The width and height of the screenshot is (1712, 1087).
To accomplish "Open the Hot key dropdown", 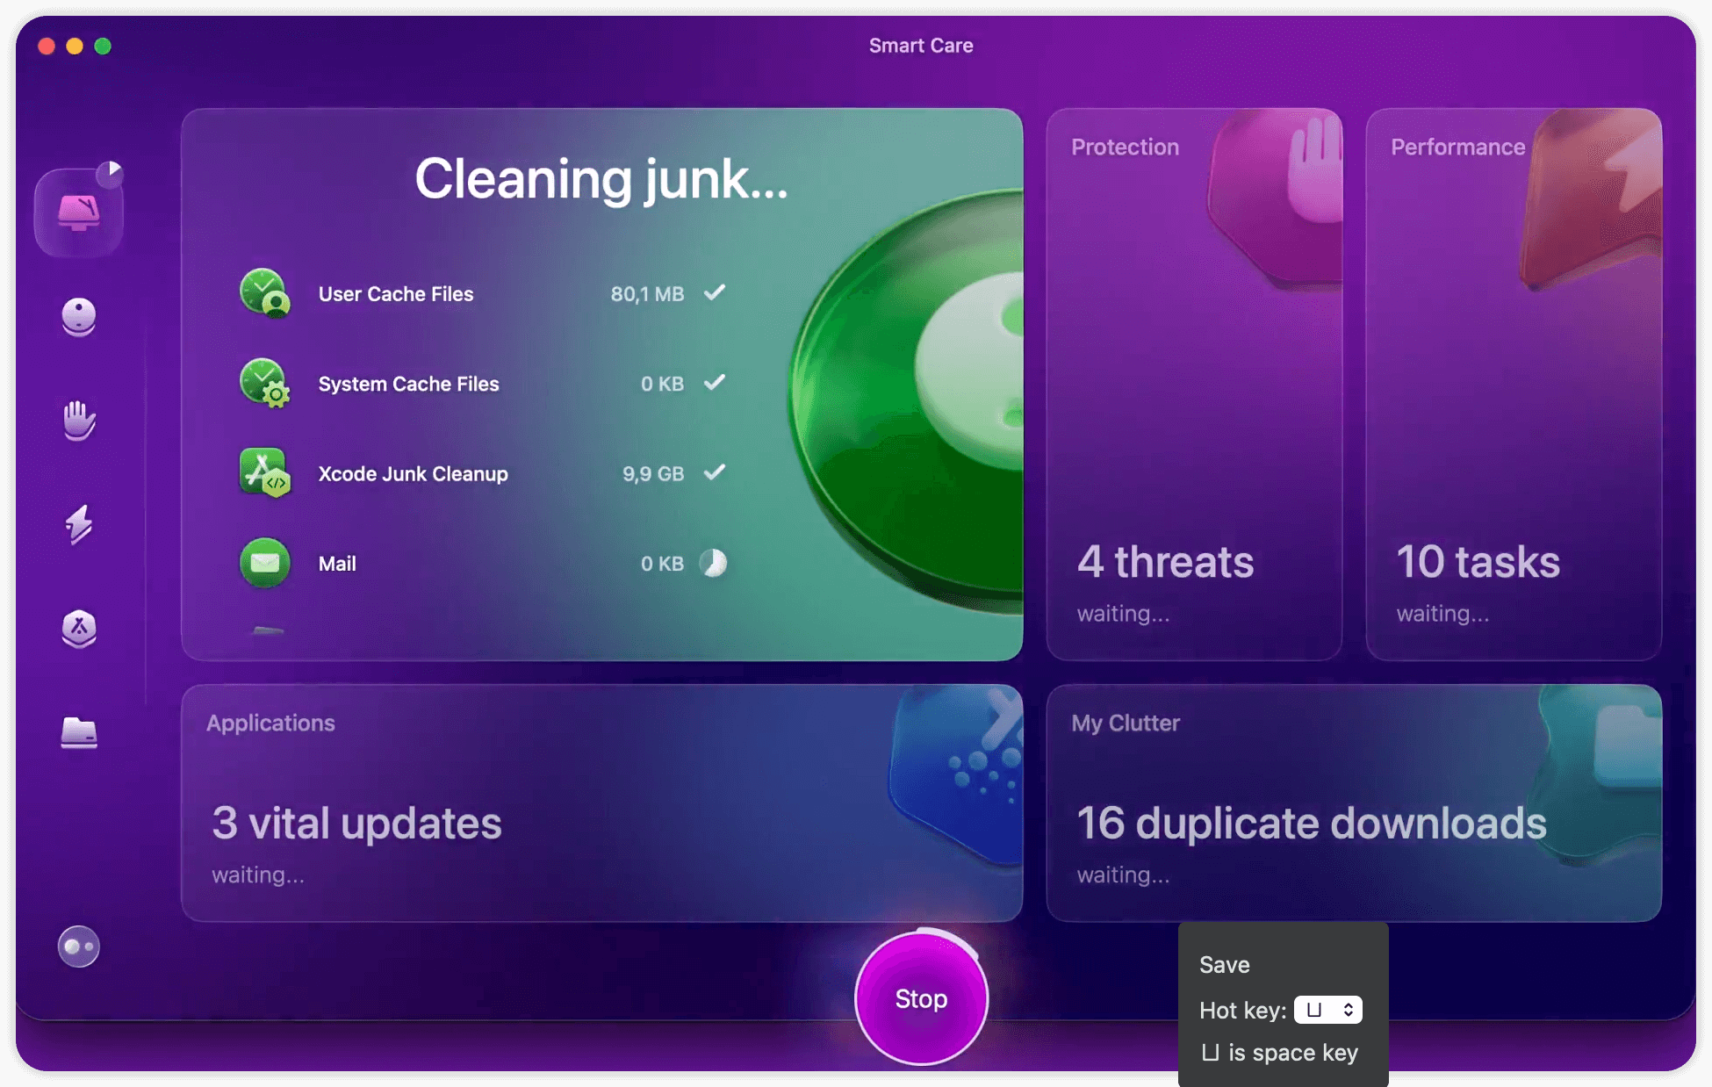I will (1327, 1010).
